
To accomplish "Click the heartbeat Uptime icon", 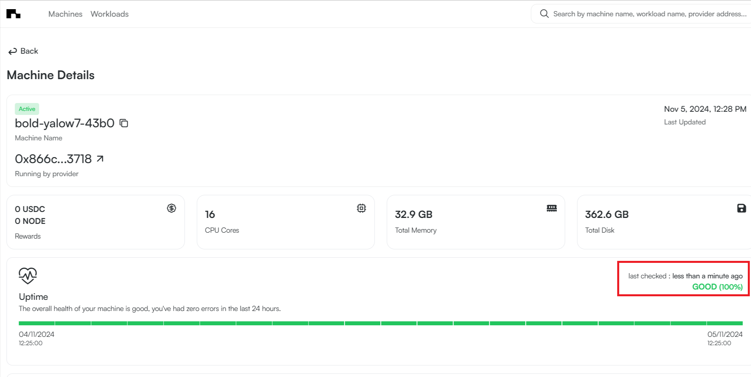I will point(28,275).
